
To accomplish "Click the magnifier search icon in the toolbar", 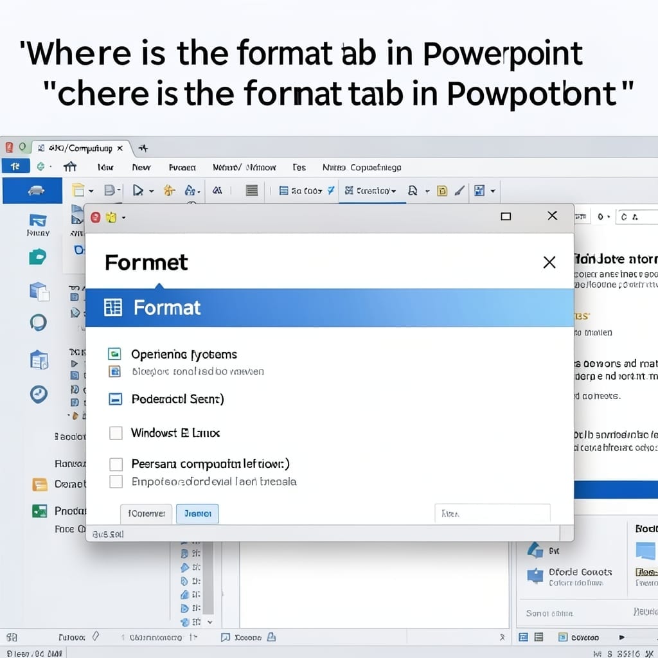I will click(413, 191).
